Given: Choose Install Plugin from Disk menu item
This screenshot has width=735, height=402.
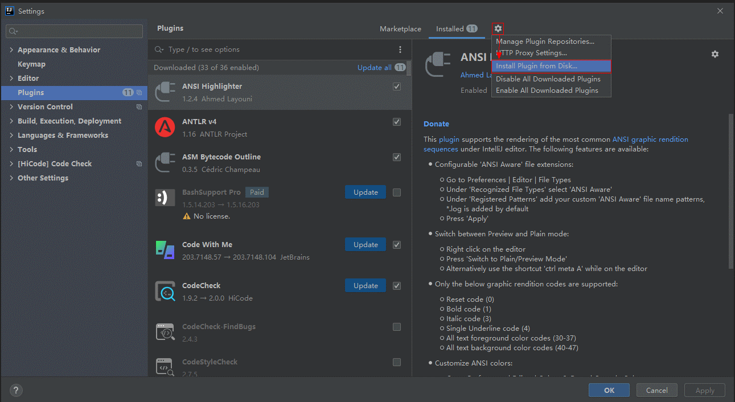Looking at the screenshot, I should click(x=536, y=66).
